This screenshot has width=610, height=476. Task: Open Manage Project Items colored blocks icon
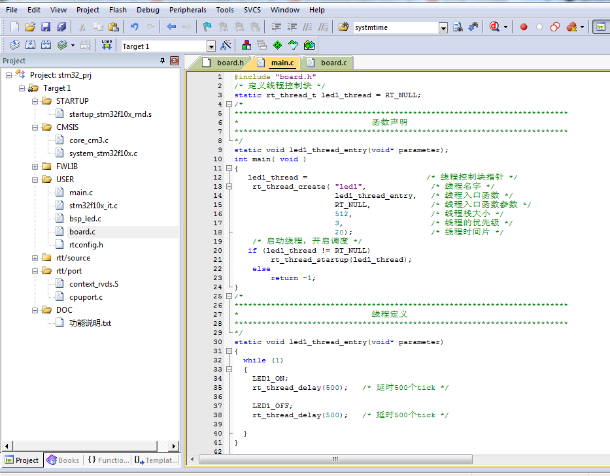tap(246, 45)
